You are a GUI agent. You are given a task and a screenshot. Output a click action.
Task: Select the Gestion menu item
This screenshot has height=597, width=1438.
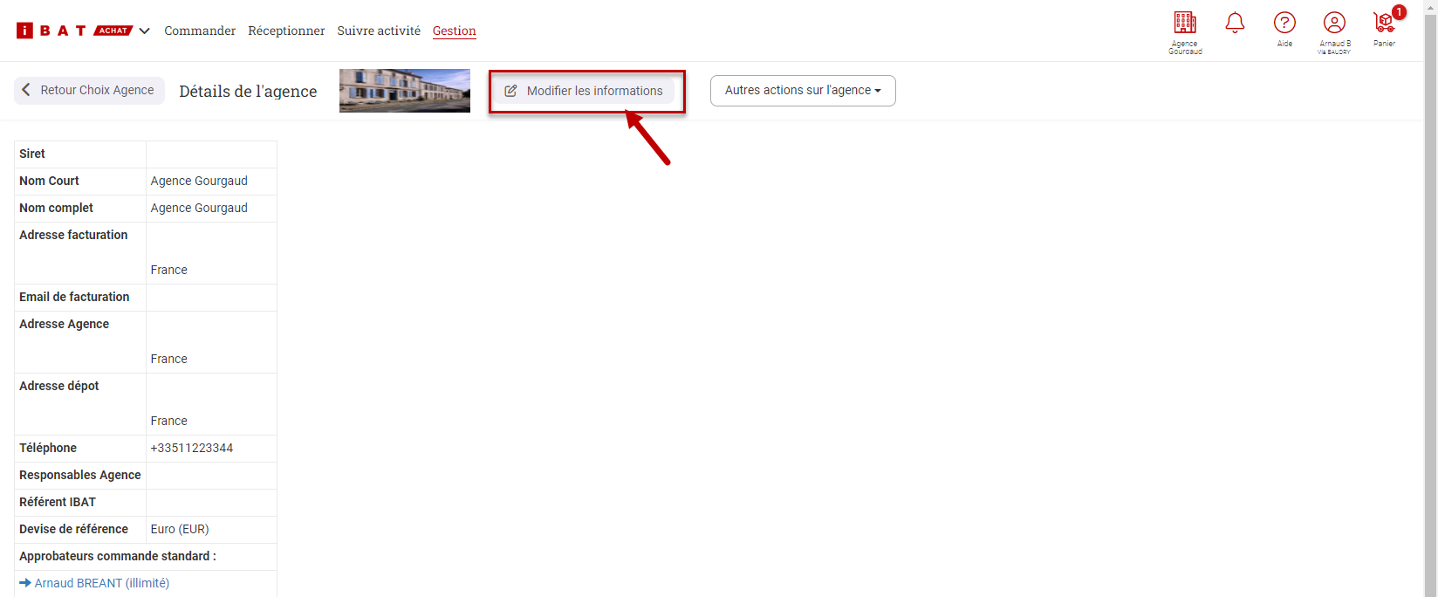click(454, 31)
